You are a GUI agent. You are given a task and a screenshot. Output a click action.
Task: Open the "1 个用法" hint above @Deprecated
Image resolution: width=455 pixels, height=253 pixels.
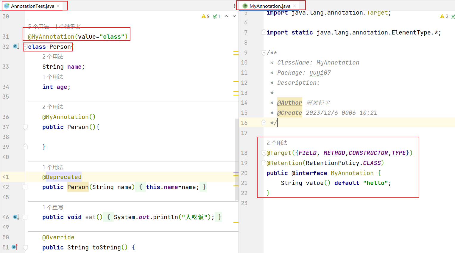[x=53, y=167]
